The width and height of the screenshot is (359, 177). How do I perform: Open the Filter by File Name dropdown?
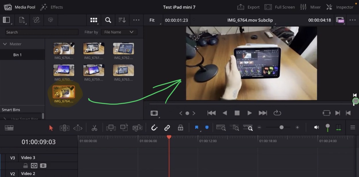pos(119,32)
